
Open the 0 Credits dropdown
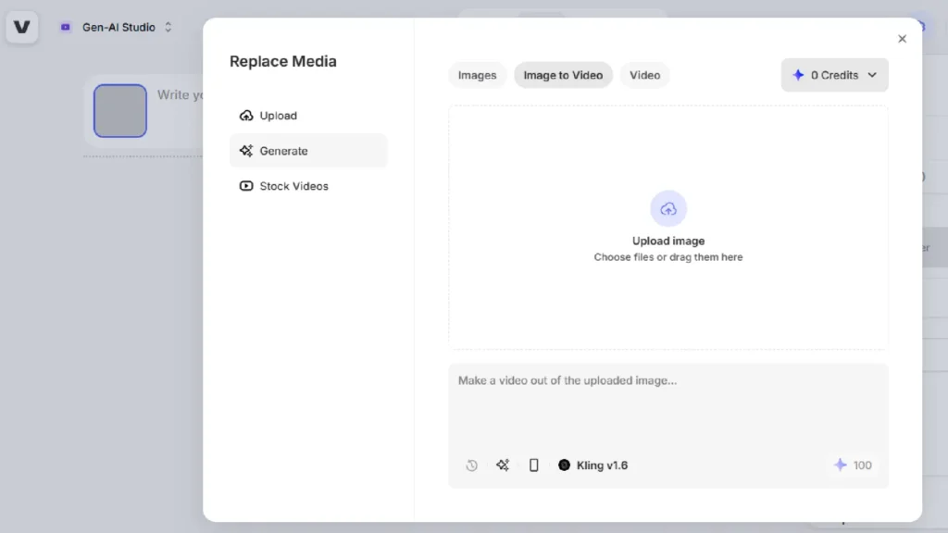point(834,75)
